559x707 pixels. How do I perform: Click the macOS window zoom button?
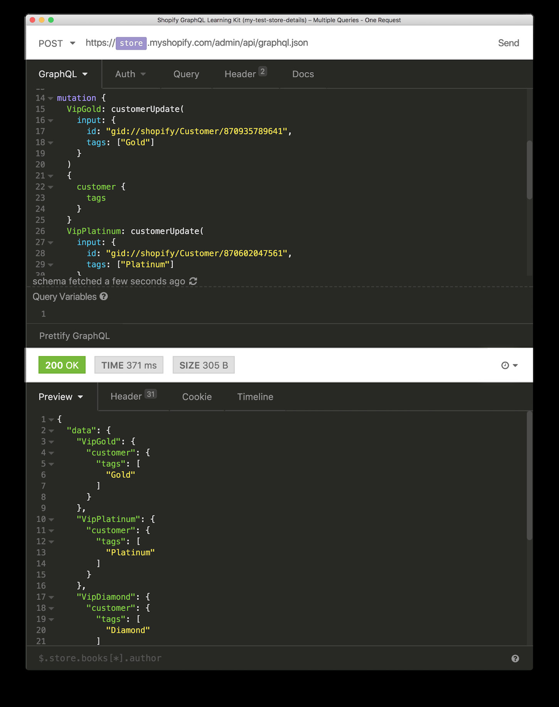(51, 20)
